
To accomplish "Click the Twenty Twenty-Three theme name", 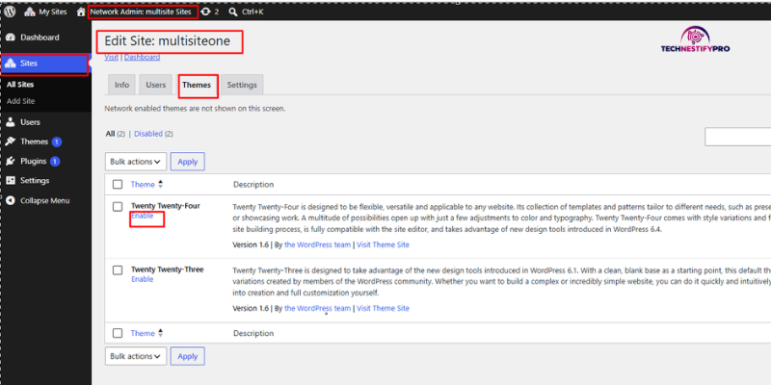I will click(x=167, y=269).
